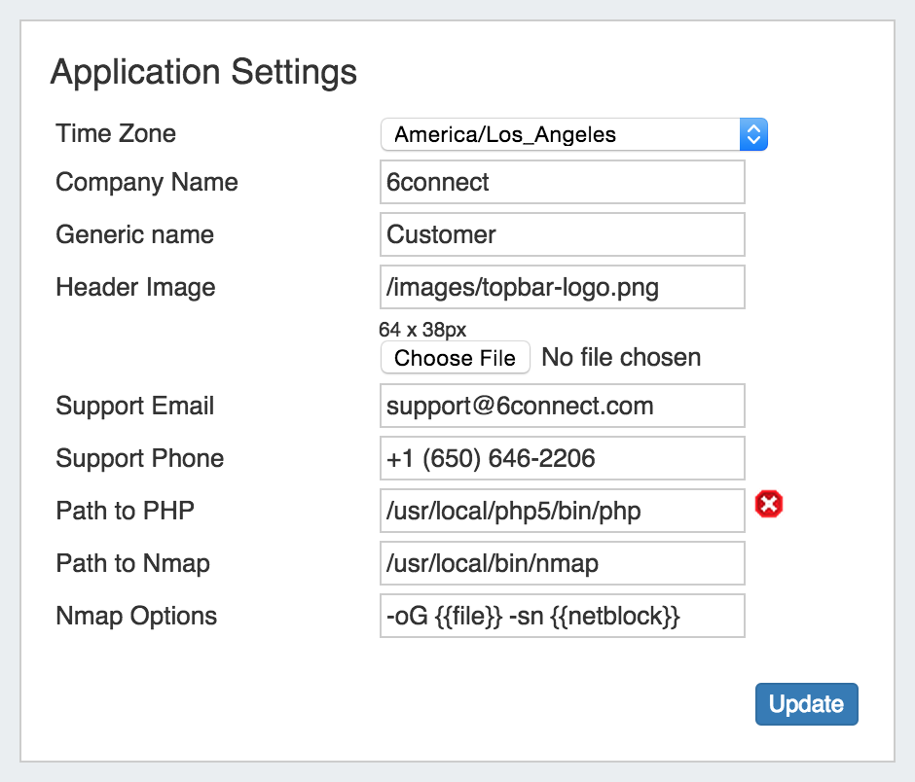Click the 'Application Settings' heading
Viewport: 915px width, 782px height.
(x=203, y=72)
